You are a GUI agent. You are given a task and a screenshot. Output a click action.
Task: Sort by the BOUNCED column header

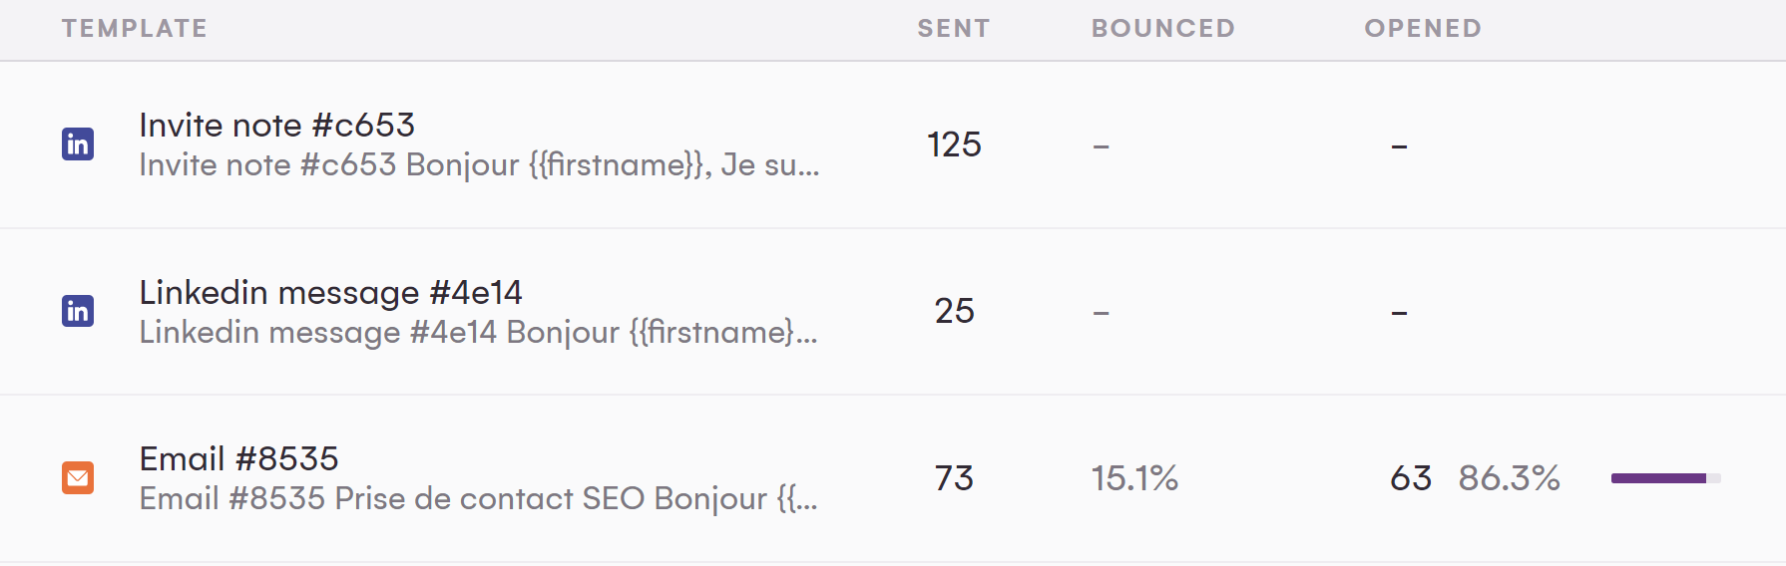[x=1163, y=29]
